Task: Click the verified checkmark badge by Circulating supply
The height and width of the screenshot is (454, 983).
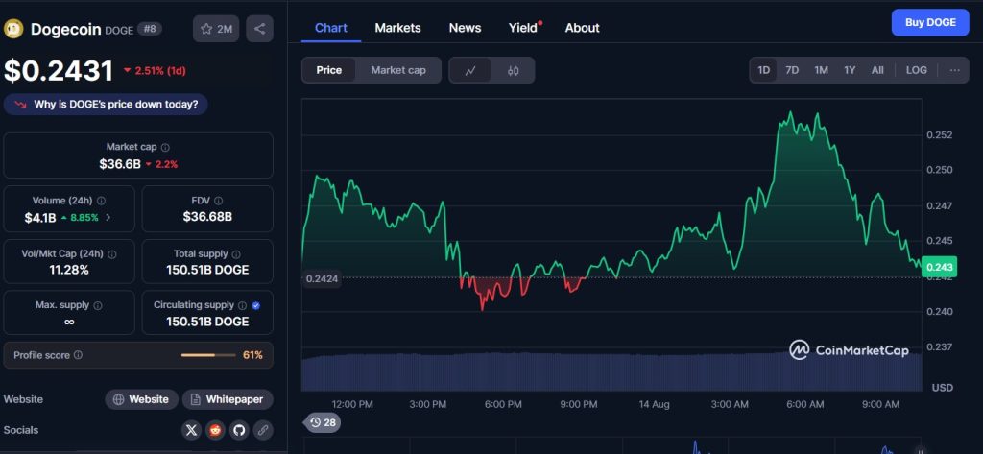Action: point(255,305)
